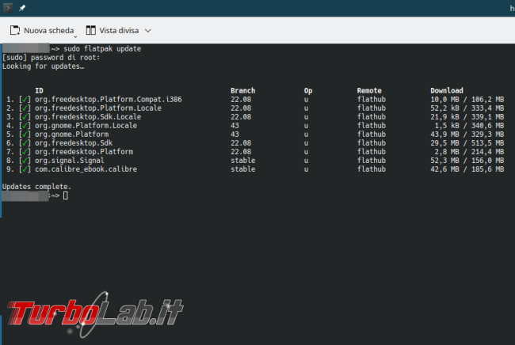
Task: Click '29,5 MB / 513,5 MB' download size
Action: (x=467, y=143)
